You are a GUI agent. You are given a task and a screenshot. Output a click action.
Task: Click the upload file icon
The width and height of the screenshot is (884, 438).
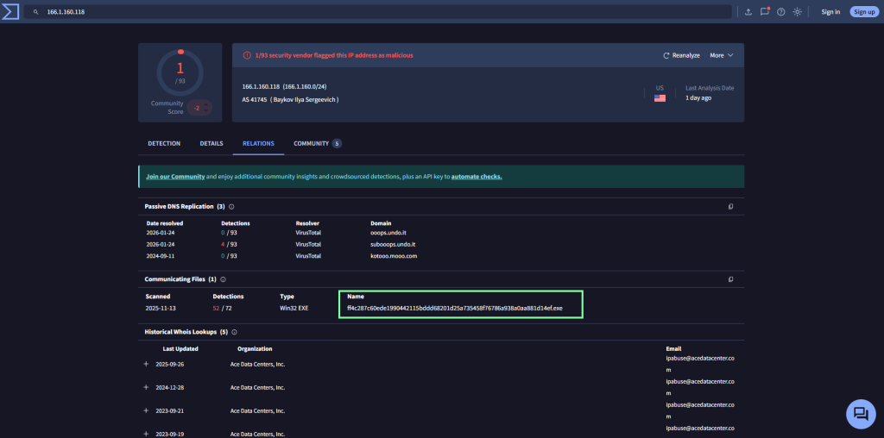coord(748,12)
